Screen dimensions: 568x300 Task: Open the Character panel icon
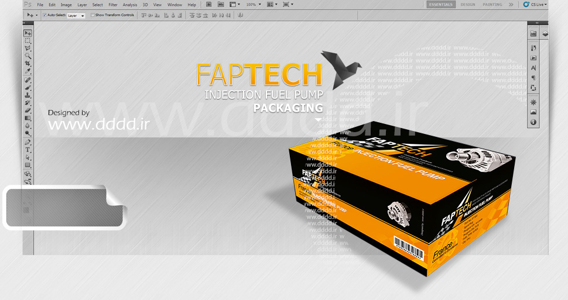click(533, 68)
